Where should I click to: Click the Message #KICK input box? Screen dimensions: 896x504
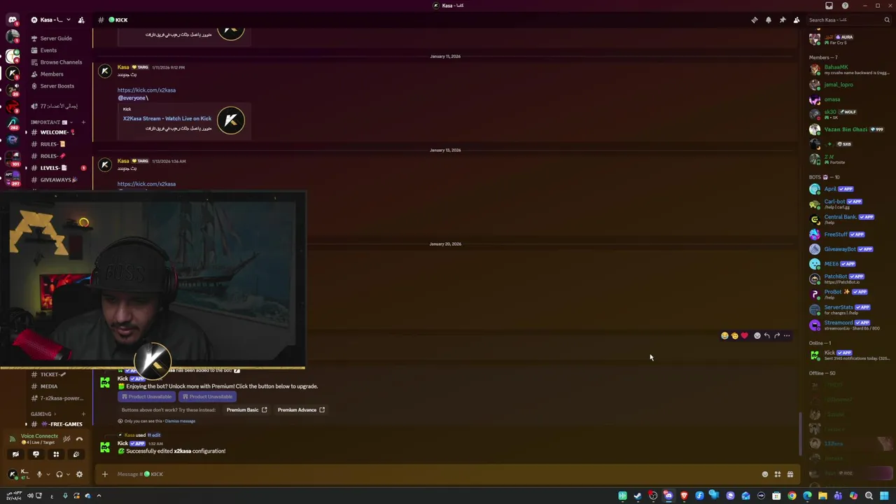click(x=434, y=474)
